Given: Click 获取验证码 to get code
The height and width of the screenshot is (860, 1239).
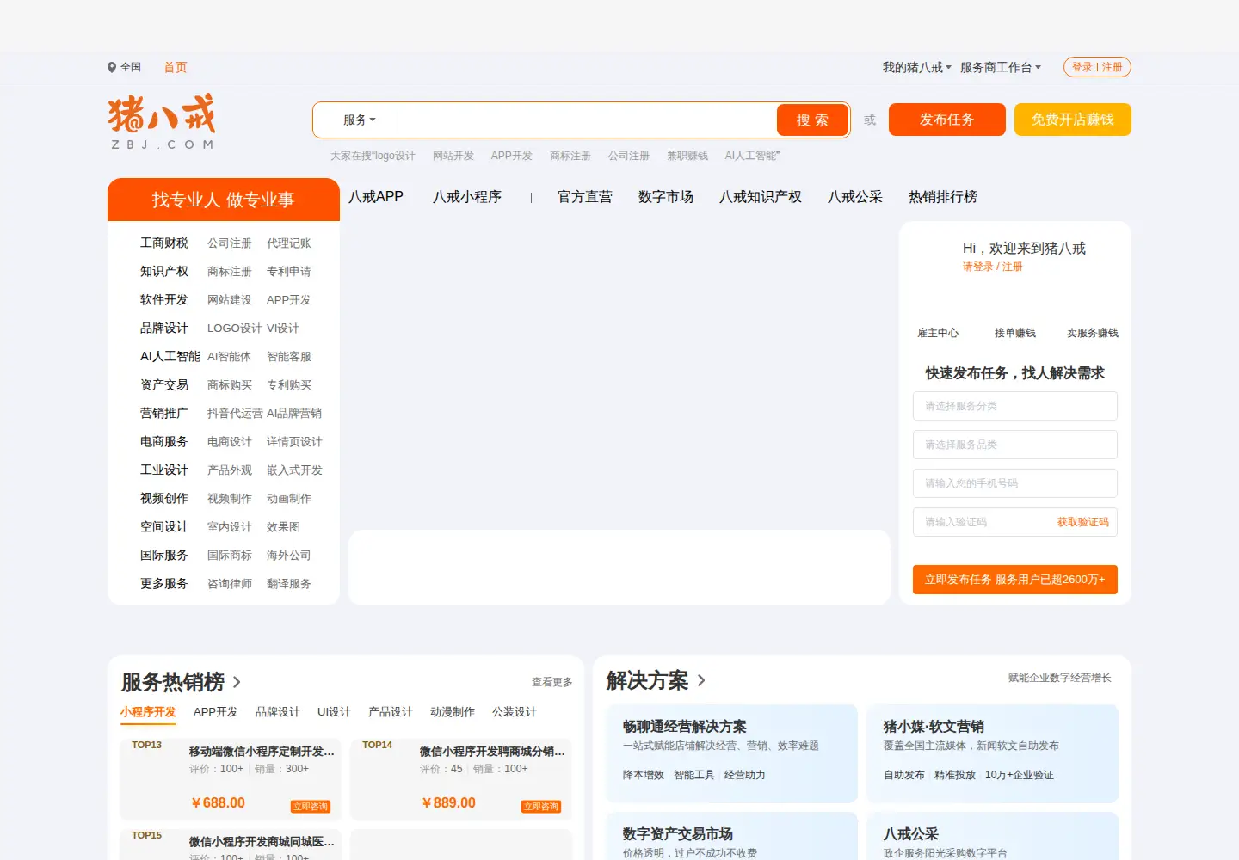Looking at the screenshot, I should click(x=1083, y=522).
